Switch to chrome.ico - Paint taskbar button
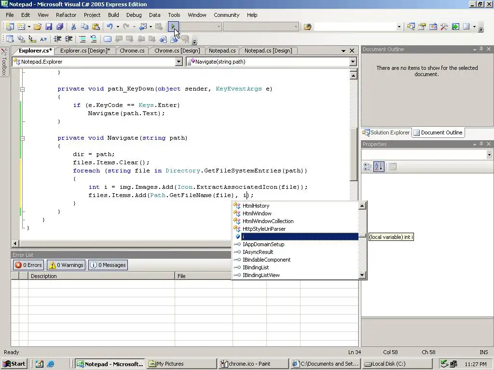Screen dimensions: 494x370 coord(253,364)
